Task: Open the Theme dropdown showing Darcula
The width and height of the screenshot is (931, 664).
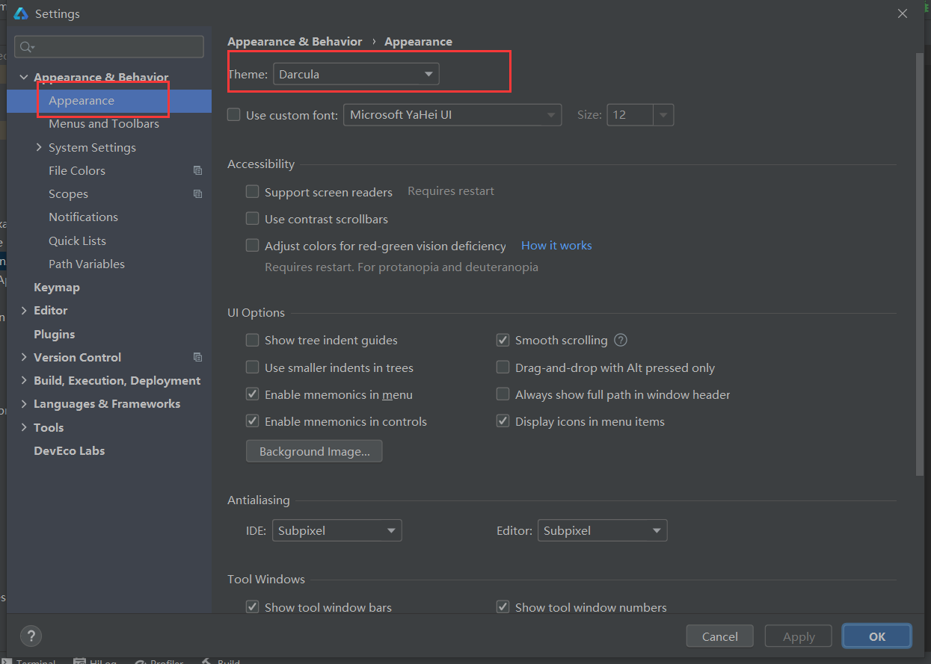Action: click(356, 74)
